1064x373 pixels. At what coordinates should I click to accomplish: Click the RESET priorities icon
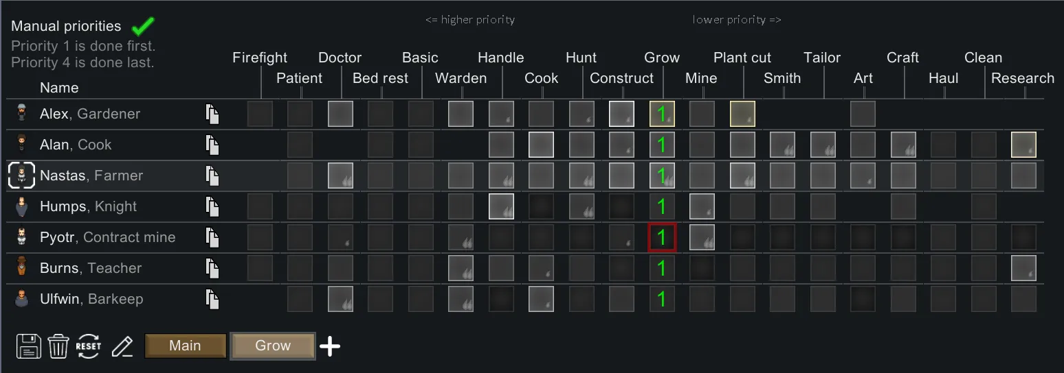[89, 346]
